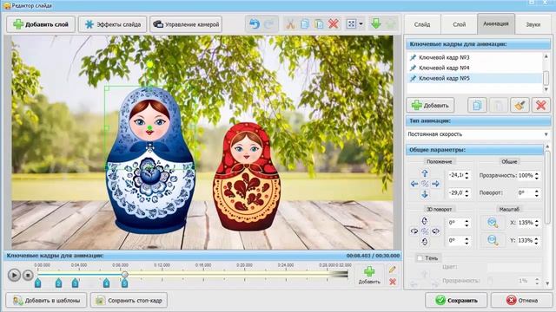Zoom out scale magnifier icon
Image resolution: width=556 pixels, height=312 pixels.
493,240
